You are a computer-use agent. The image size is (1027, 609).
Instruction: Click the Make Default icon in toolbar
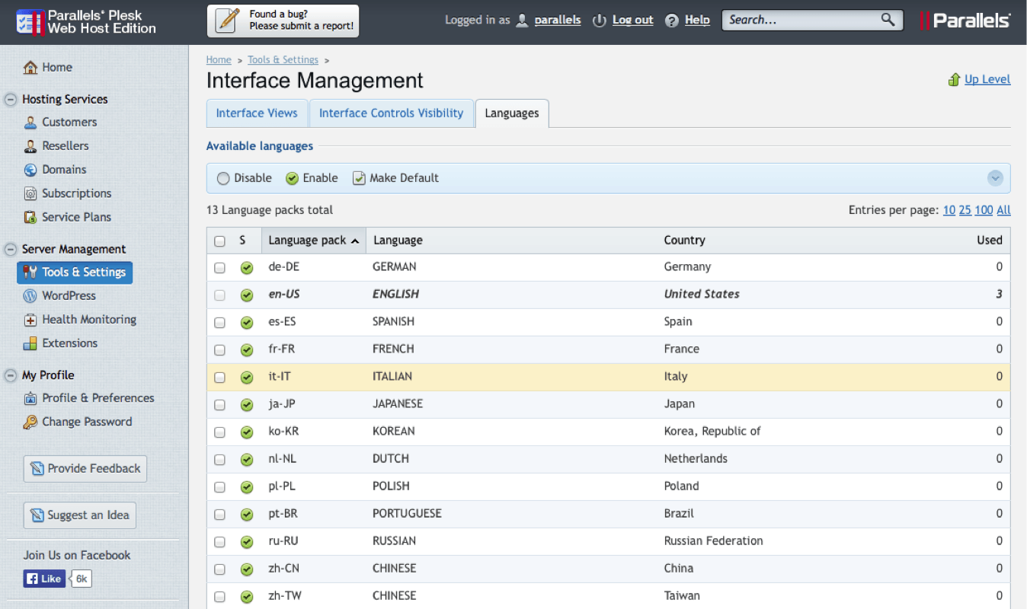(359, 178)
